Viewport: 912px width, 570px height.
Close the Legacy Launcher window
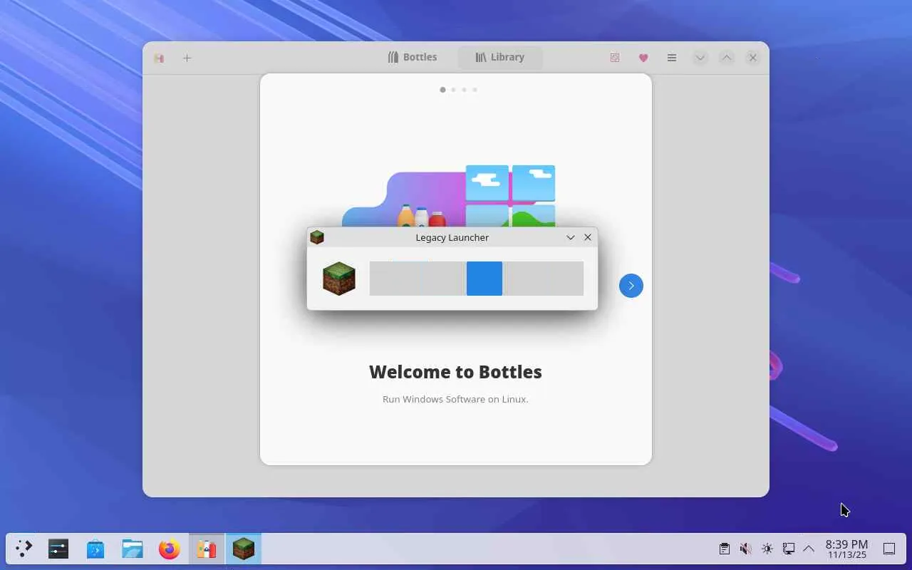tap(588, 237)
